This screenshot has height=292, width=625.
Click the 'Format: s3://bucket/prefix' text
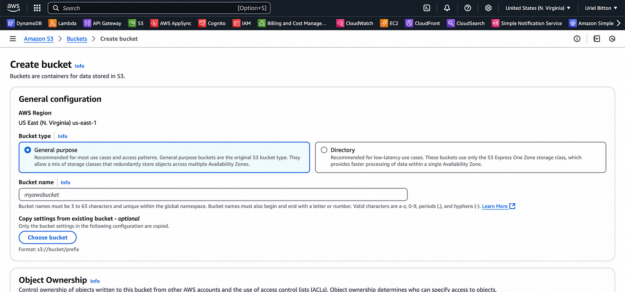tap(49, 249)
